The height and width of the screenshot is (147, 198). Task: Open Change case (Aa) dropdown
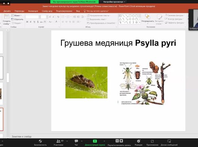(50, 22)
